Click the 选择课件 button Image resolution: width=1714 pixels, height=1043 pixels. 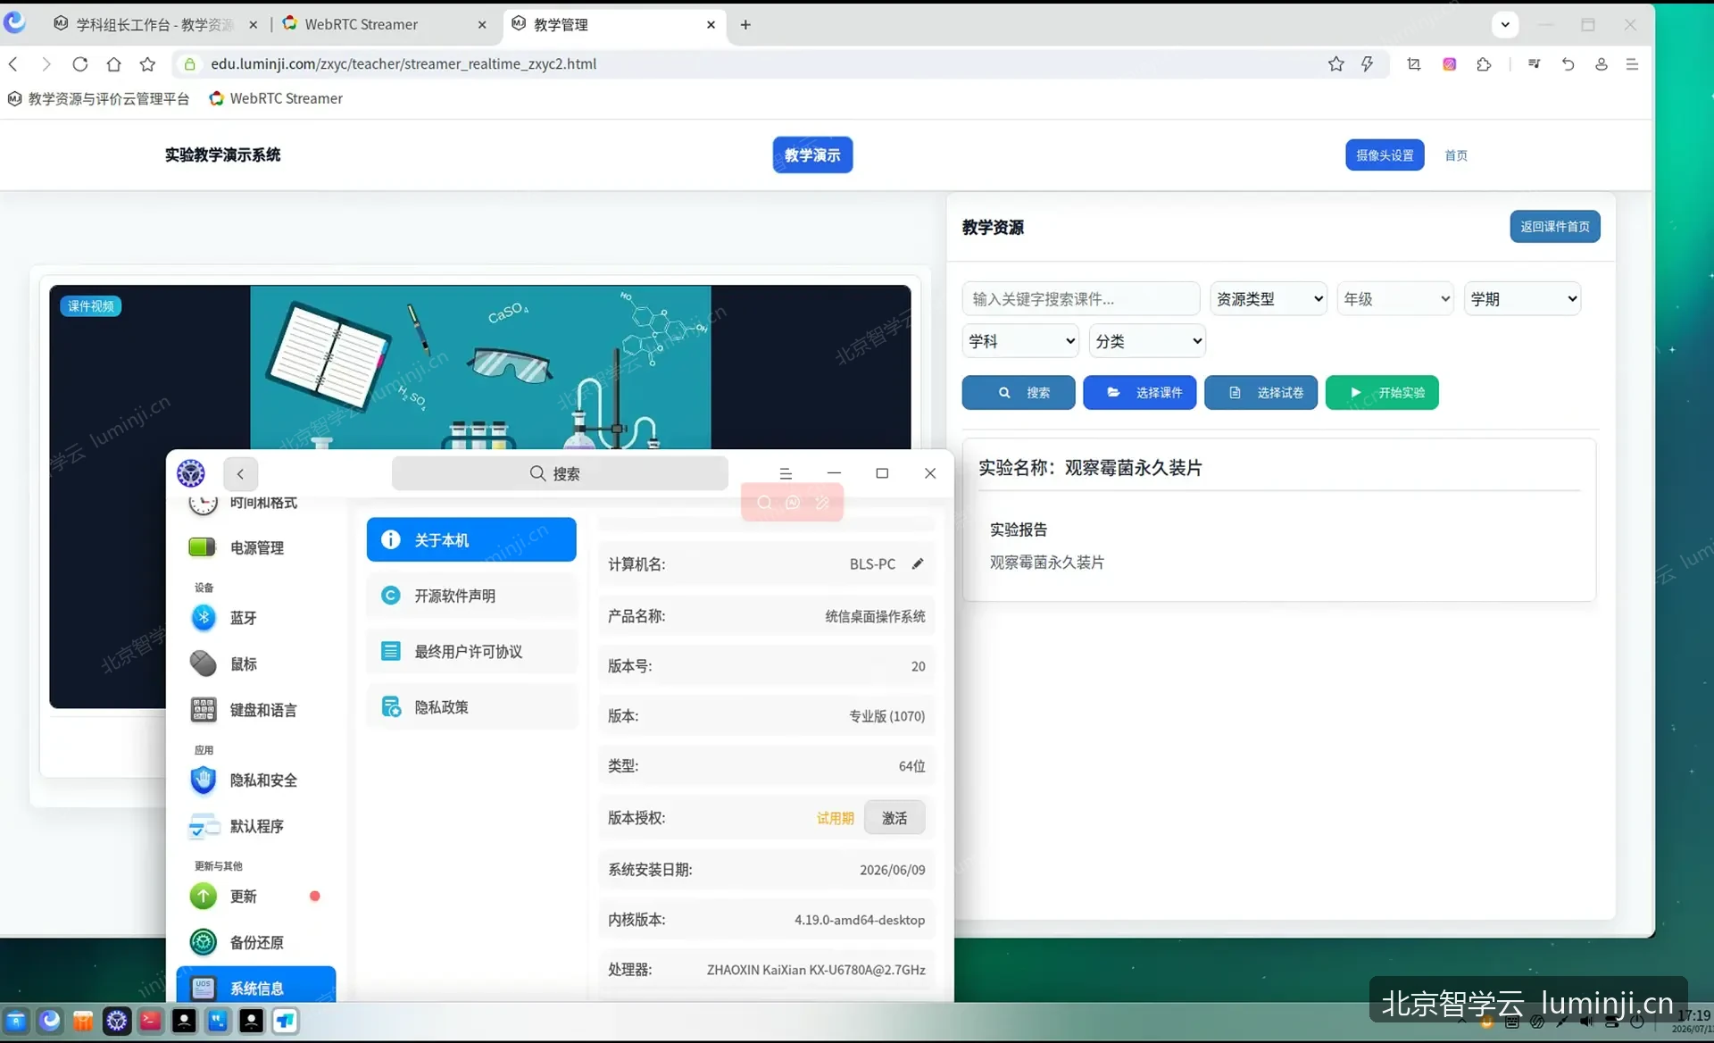pyautogui.click(x=1139, y=392)
